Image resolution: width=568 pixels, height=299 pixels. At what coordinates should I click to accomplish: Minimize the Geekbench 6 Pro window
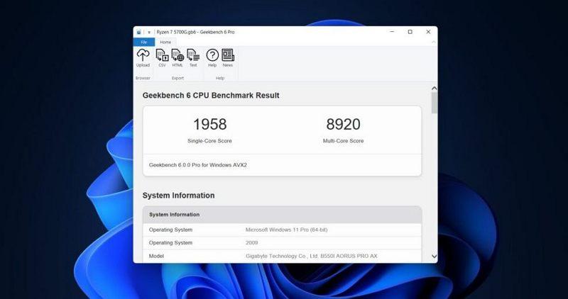tap(392, 32)
